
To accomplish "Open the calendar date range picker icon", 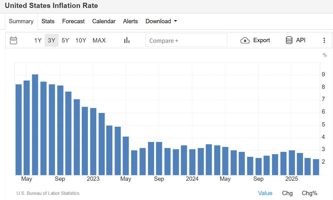I will tap(13, 40).
